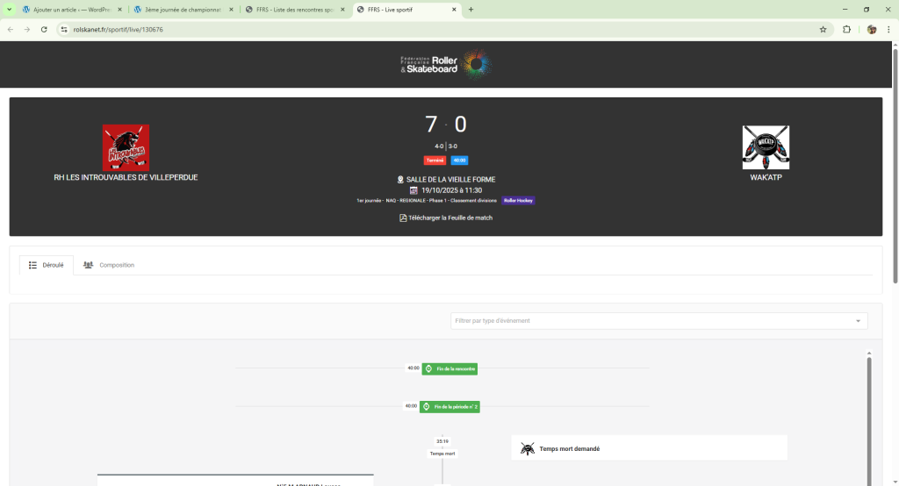The height and width of the screenshot is (486, 899).
Task: Click the Temps mort demandé team icon
Action: point(527,448)
